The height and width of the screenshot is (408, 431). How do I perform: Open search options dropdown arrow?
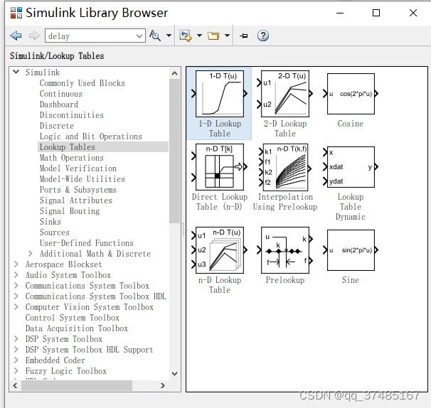[x=169, y=36]
